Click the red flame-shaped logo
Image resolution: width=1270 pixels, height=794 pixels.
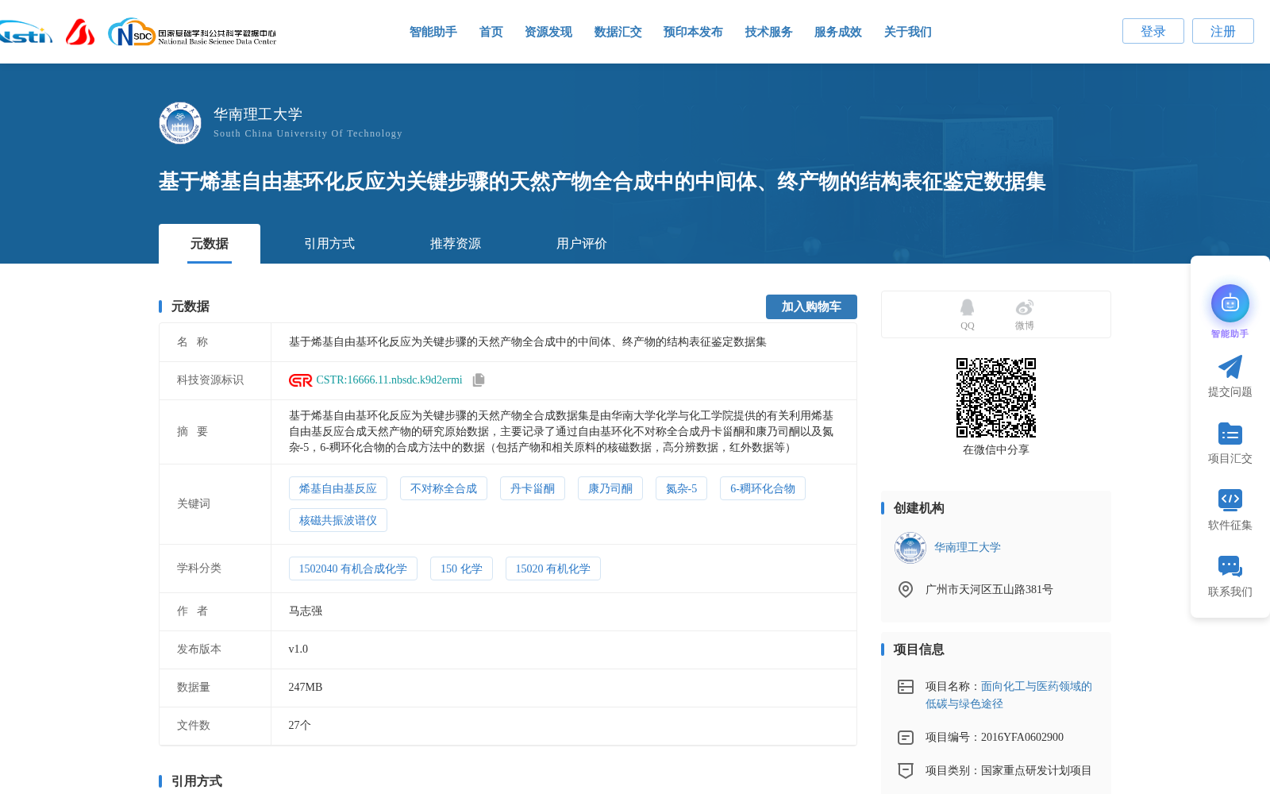(x=80, y=32)
